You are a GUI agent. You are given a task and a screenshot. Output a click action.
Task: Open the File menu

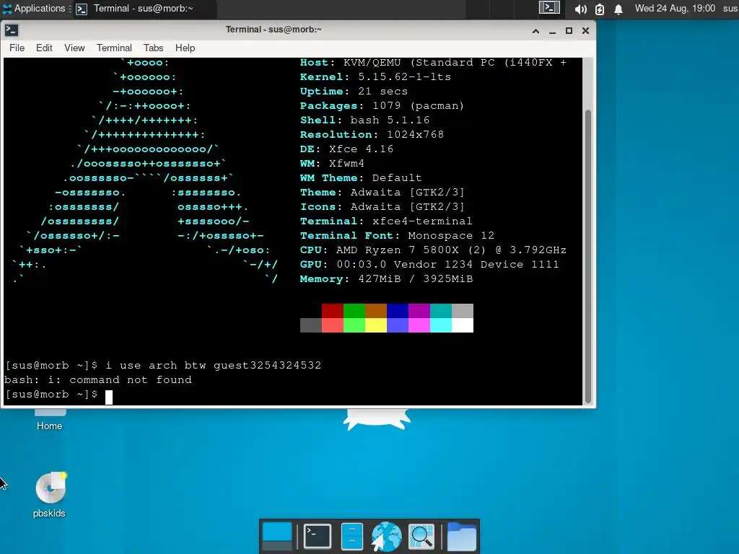click(17, 48)
